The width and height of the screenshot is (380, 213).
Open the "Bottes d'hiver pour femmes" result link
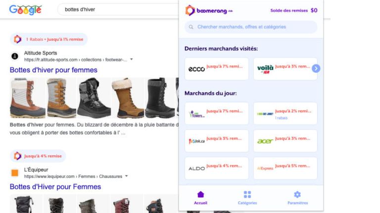pos(53,70)
